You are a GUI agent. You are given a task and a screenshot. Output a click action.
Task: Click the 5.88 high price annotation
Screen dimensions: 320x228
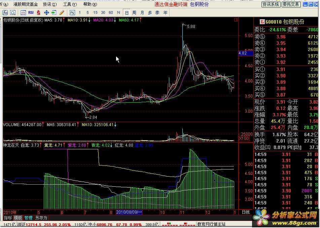191,27
